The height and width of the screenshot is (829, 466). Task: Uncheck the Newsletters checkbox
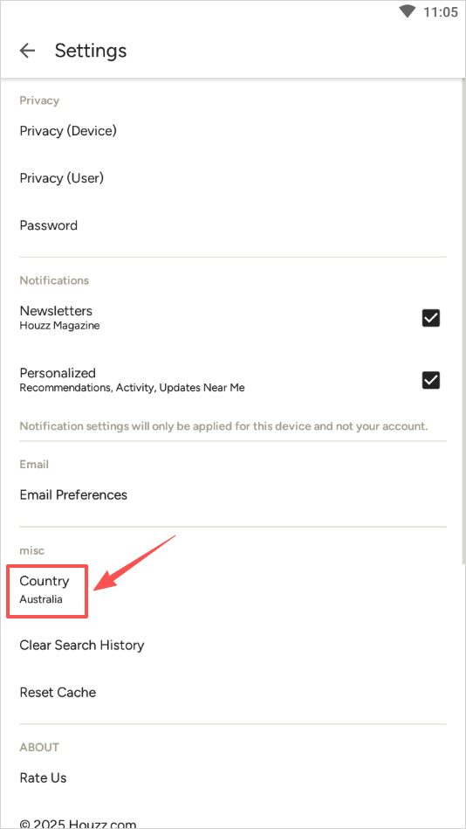click(x=430, y=318)
